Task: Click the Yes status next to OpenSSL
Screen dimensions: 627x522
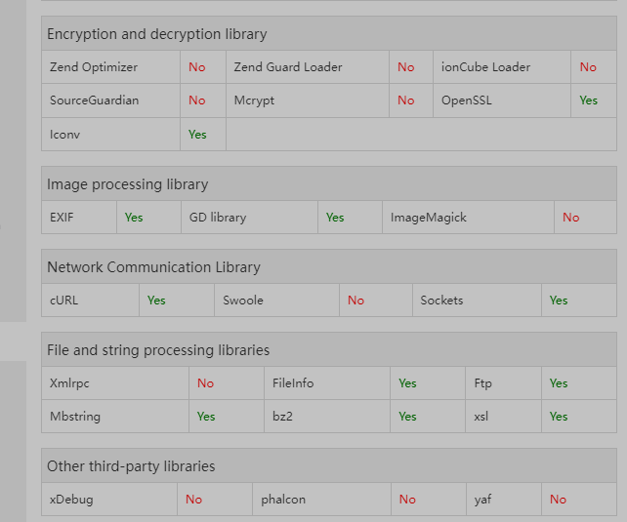Action: [x=588, y=100]
